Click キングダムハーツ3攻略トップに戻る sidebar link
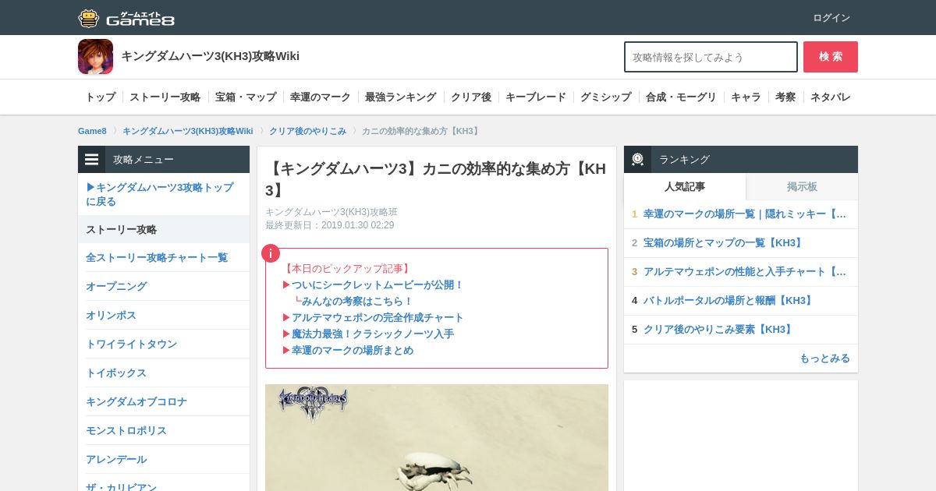The width and height of the screenshot is (936, 491). click(164, 194)
